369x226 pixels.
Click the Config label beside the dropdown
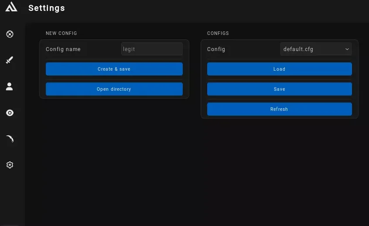click(216, 49)
